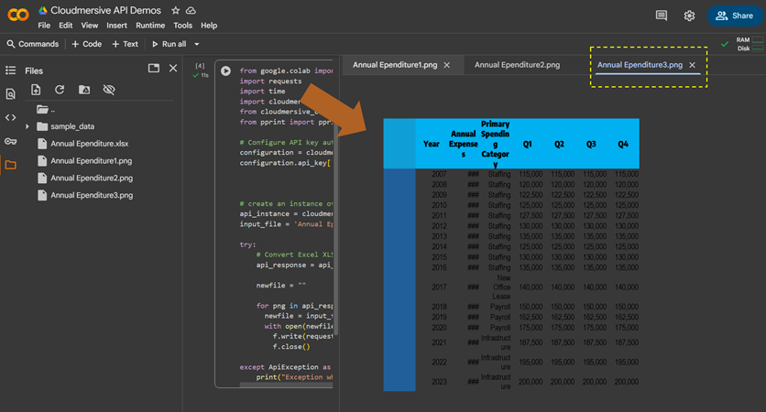Viewport: 766px width, 412px height.
Task: Switch to the Annual Ependiture2.png tab
Action: tap(517, 65)
